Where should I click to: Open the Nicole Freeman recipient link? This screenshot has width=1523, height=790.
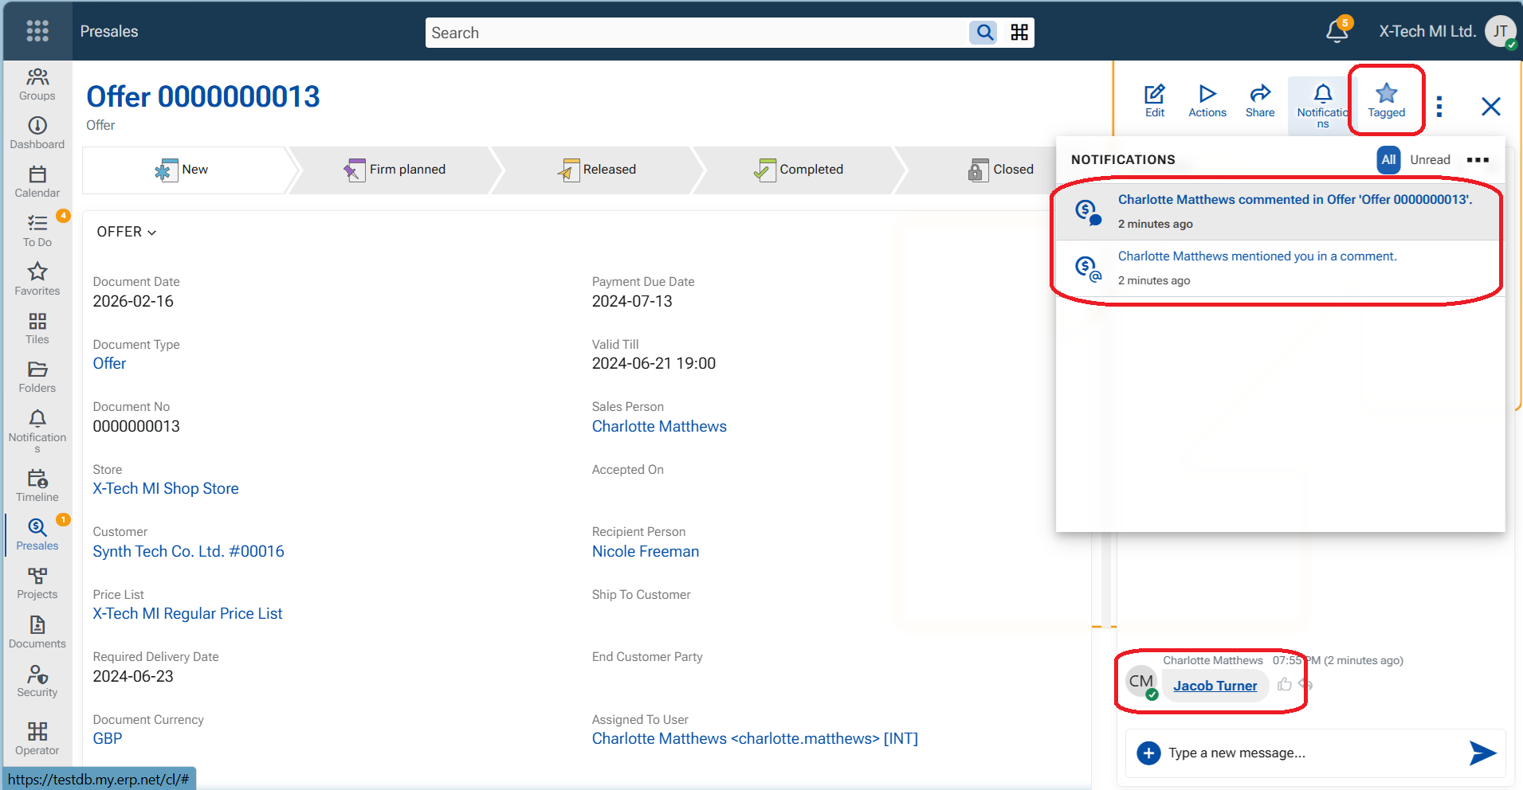click(x=645, y=551)
